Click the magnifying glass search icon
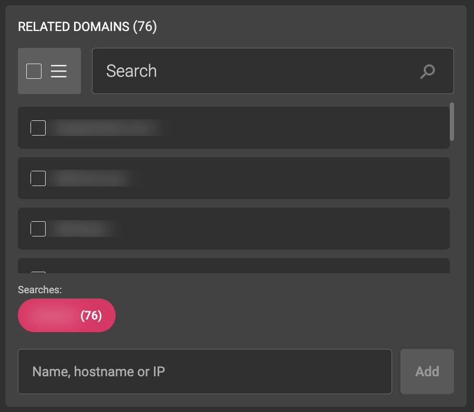 (428, 71)
